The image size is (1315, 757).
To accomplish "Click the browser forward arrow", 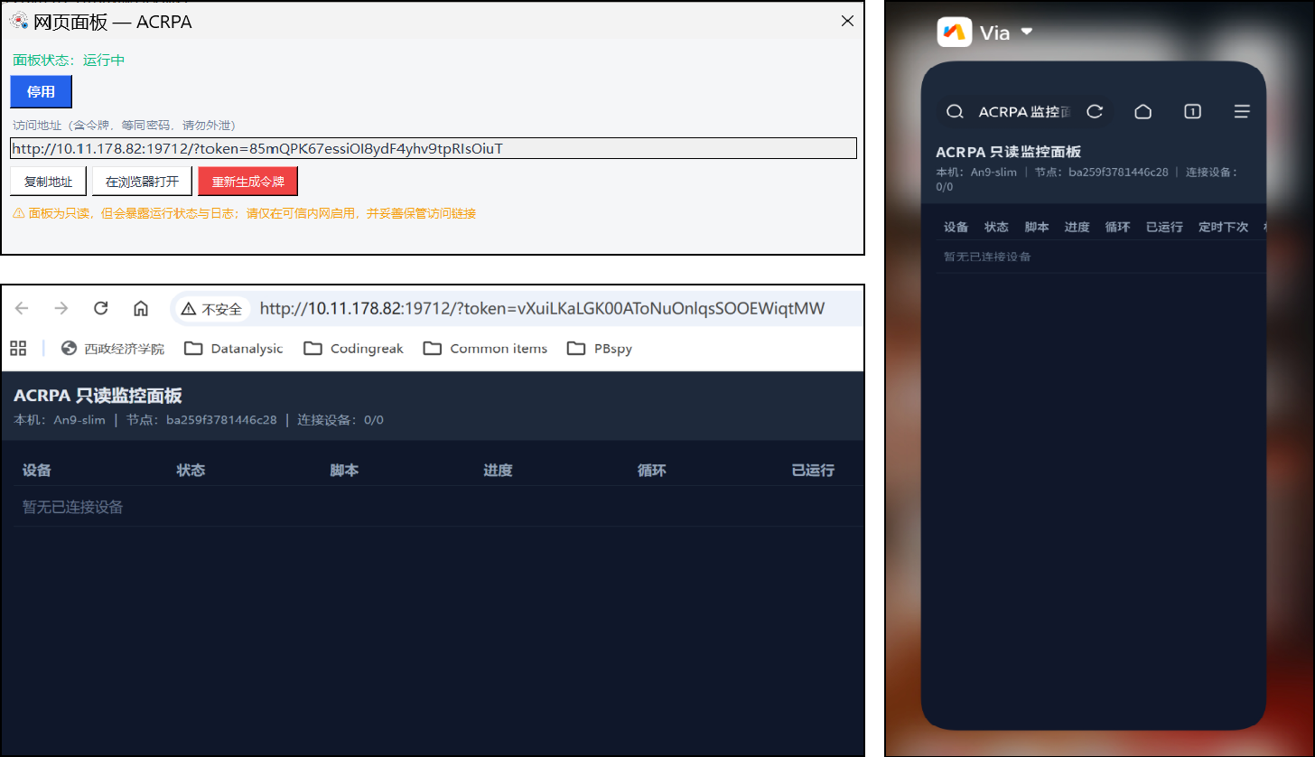I will (61, 309).
